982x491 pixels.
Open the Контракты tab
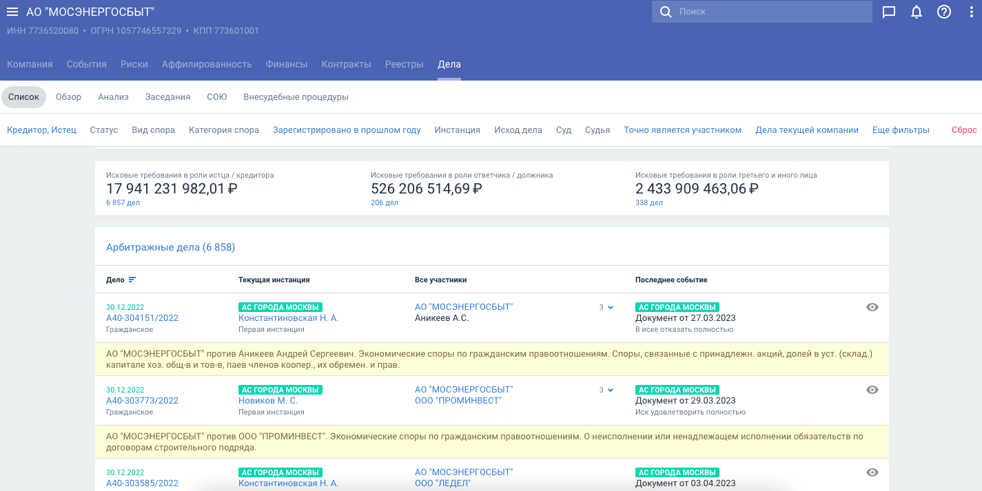point(347,64)
